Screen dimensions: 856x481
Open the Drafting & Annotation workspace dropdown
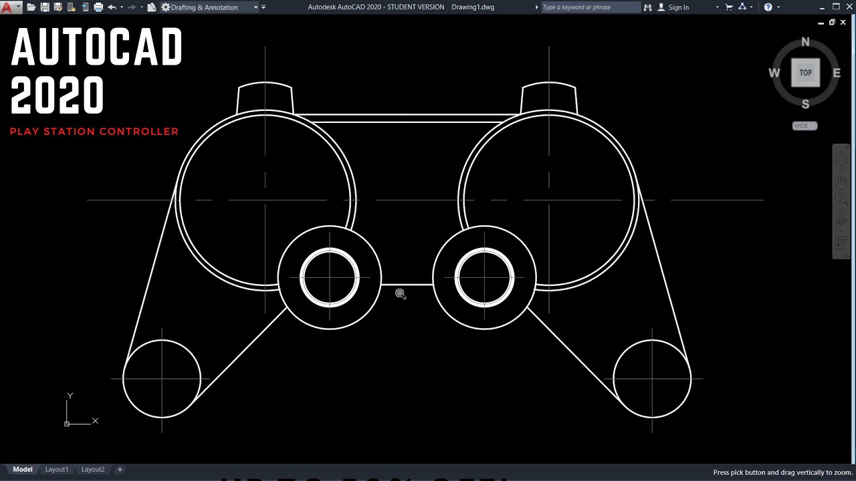[209, 7]
